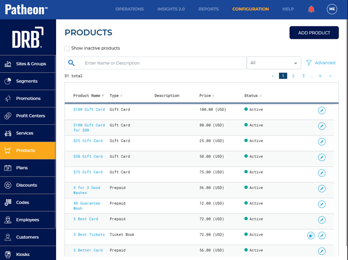This screenshot has height=260, width=348.
Task: Select Discounts in the sidebar
Action: tap(27, 185)
